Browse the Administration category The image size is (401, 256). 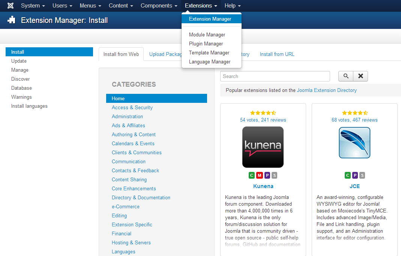(128, 116)
